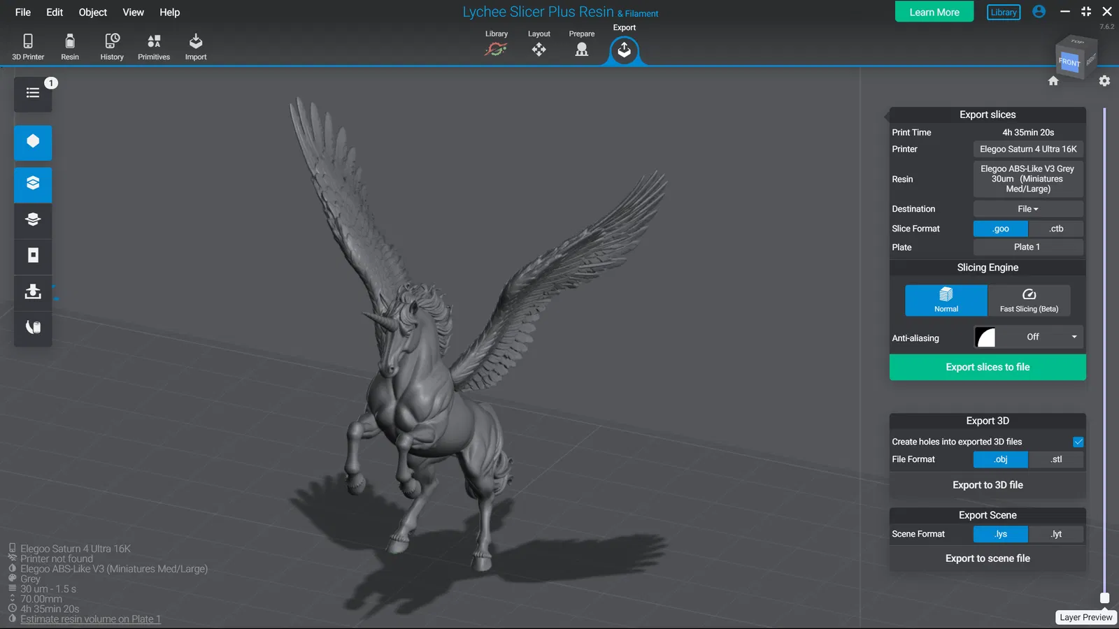Image resolution: width=1119 pixels, height=629 pixels.
Task: Click the anti-aliasing preview icon
Action: 985,338
